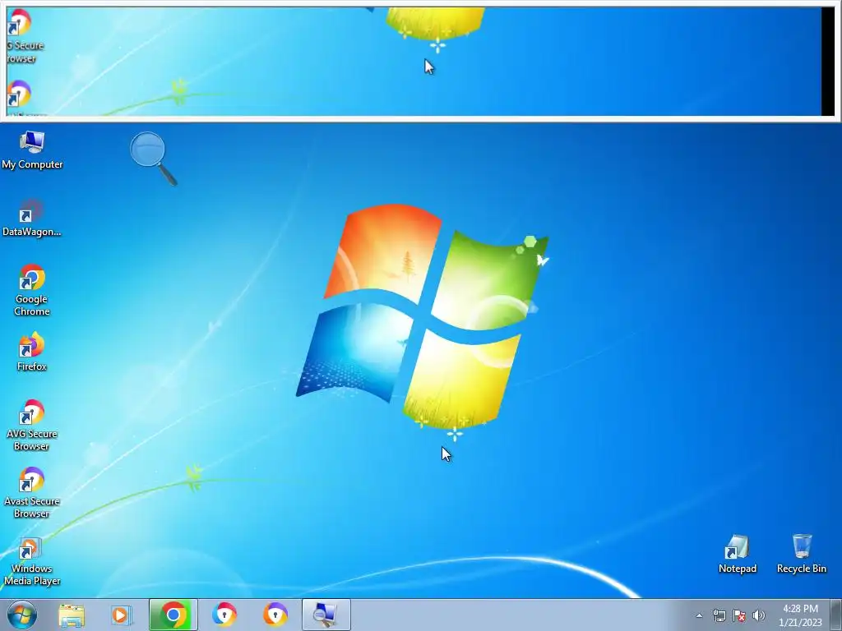This screenshot has width=842, height=631.
Task: Open the volume speaker tray icon
Action: click(x=759, y=615)
